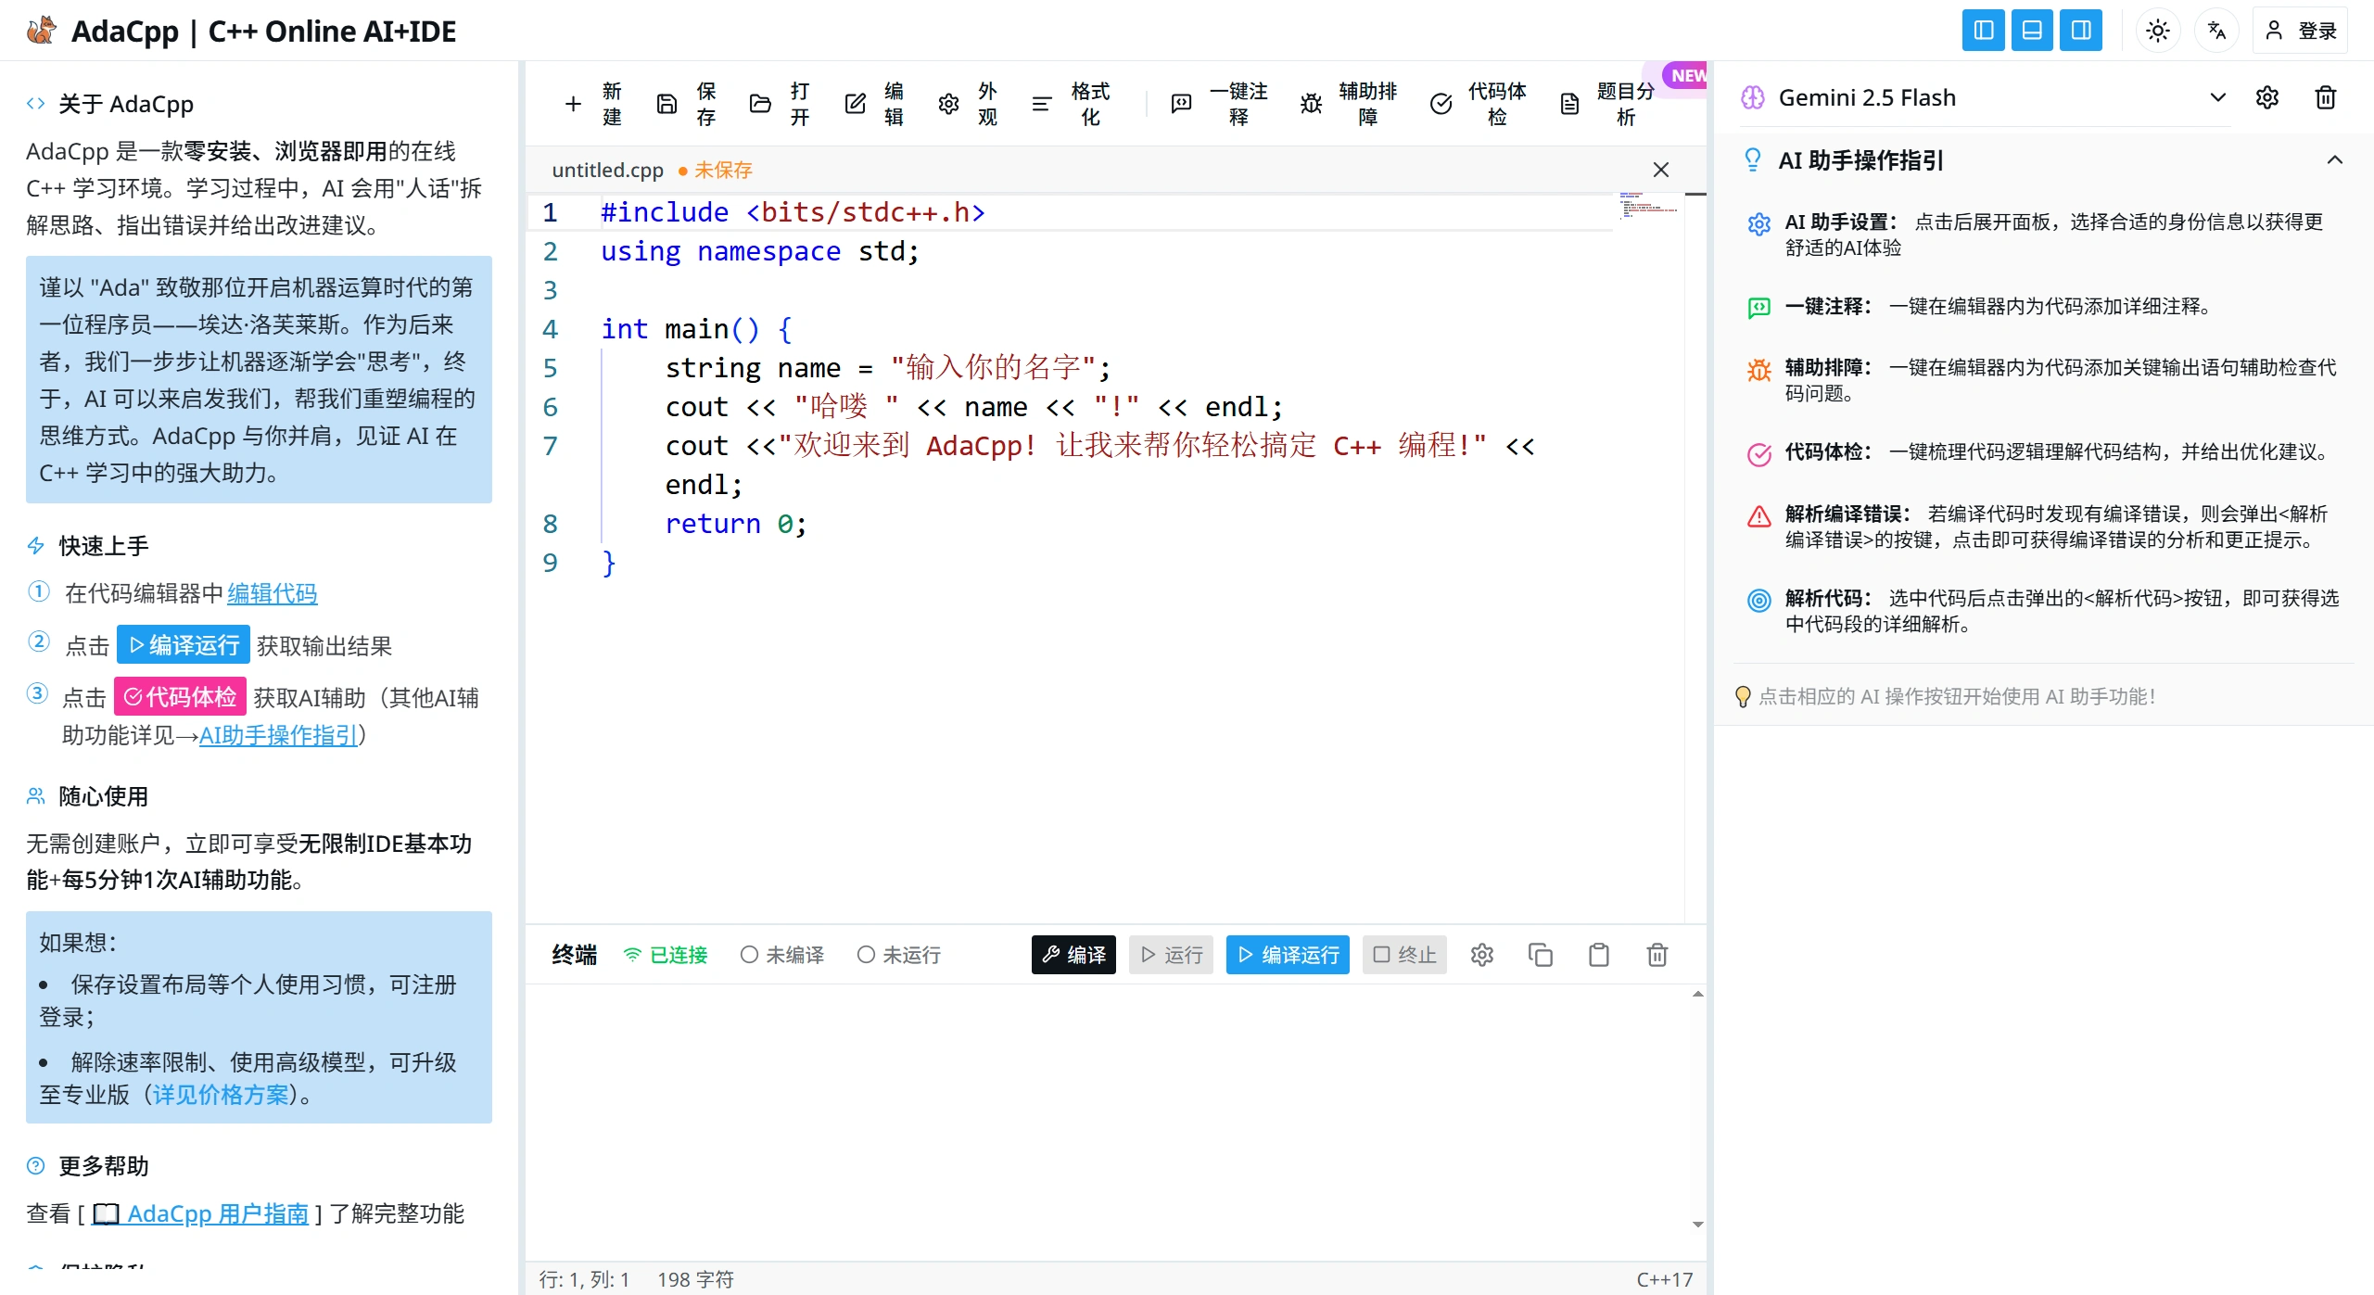This screenshot has width=2374, height=1295.
Task: Collapse the AI 助手操作指引 panel
Action: 2335,159
